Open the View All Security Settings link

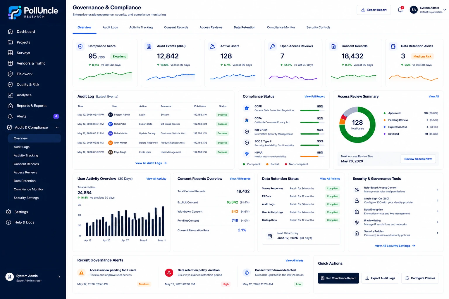pyautogui.click(x=395, y=246)
